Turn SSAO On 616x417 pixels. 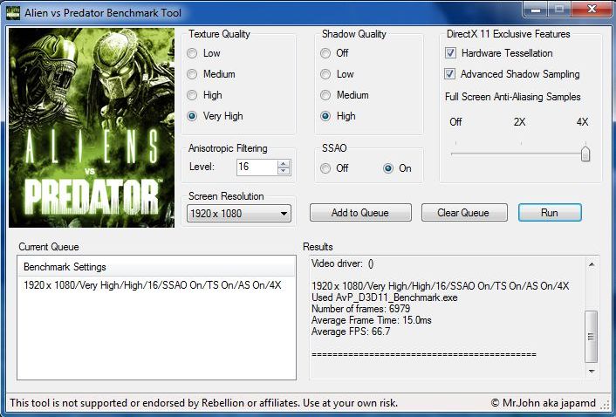coord(388,168)
